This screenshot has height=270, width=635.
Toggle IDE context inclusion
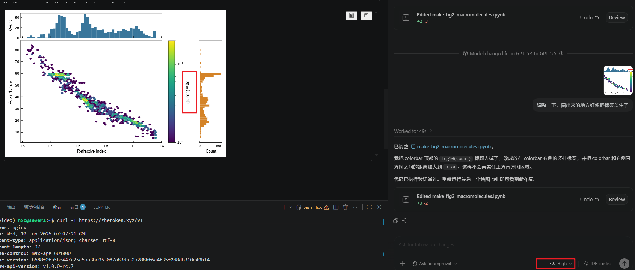598,264
